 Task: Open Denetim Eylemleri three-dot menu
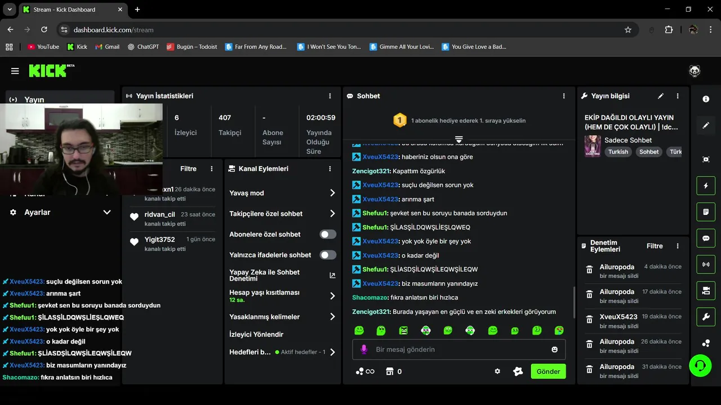tap(678, 246)
